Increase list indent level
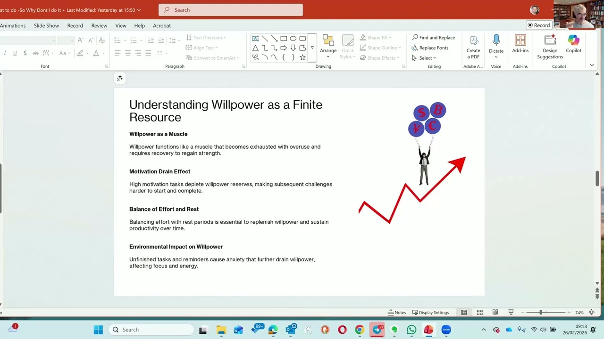 [x=161, y=40]
